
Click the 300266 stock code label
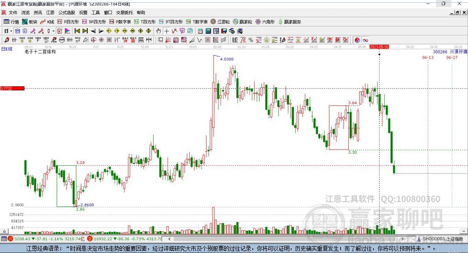(440, 52)
